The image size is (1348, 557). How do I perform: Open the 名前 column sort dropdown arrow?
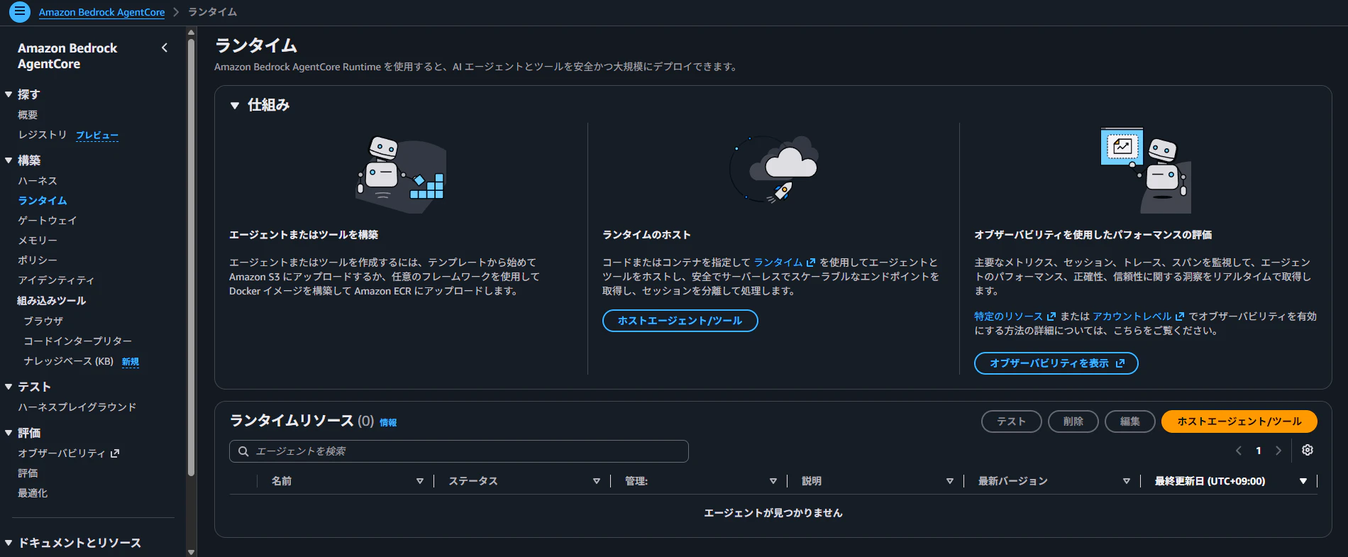pos(420,481)
